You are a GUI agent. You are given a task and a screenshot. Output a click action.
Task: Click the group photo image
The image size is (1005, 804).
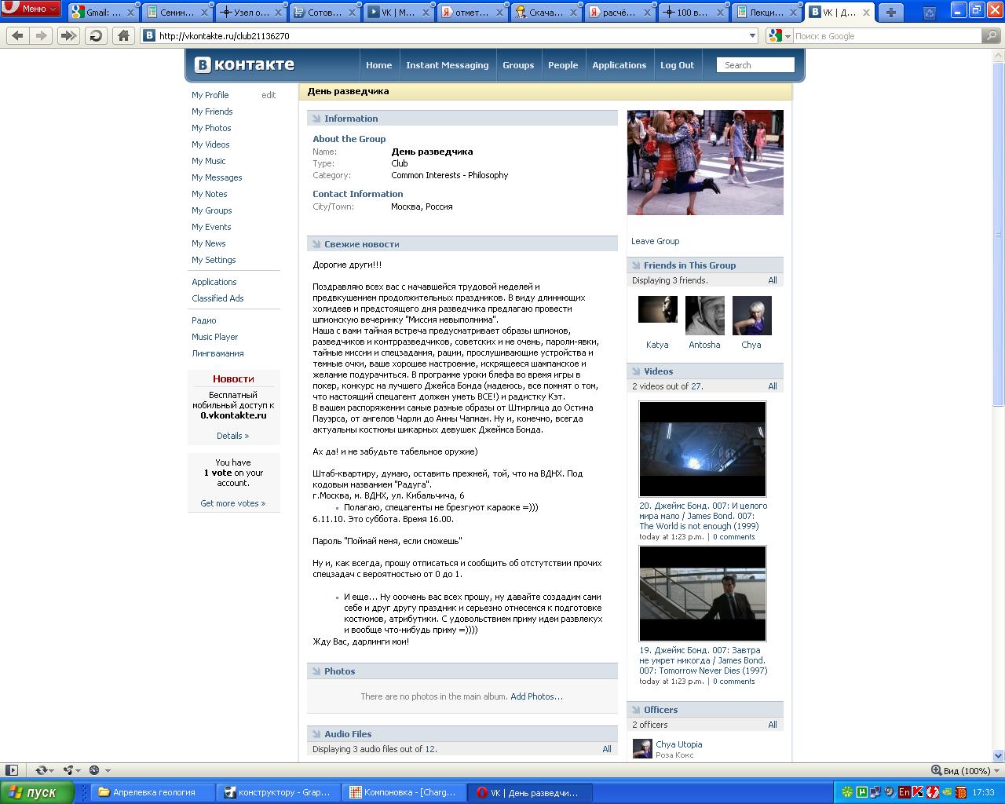click(x=705, y=163)
